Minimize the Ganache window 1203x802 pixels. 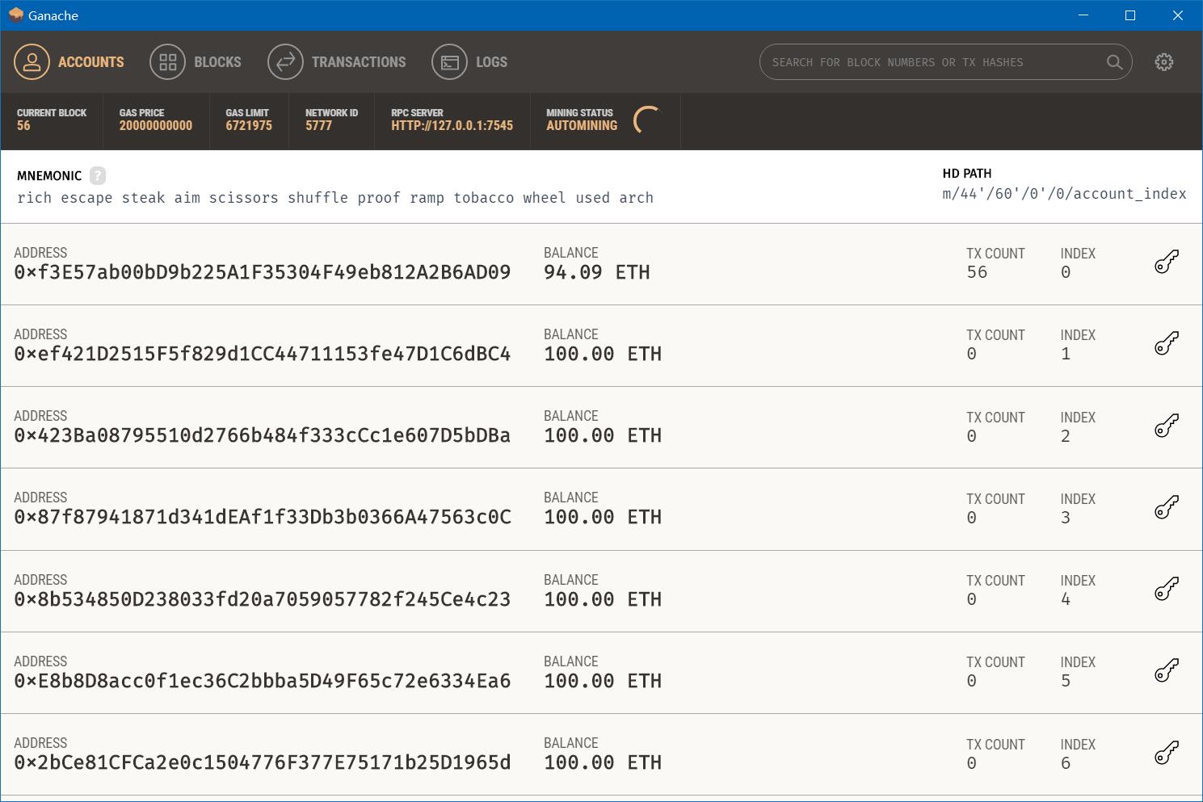pyautogui.click(x=1083, y=15)
